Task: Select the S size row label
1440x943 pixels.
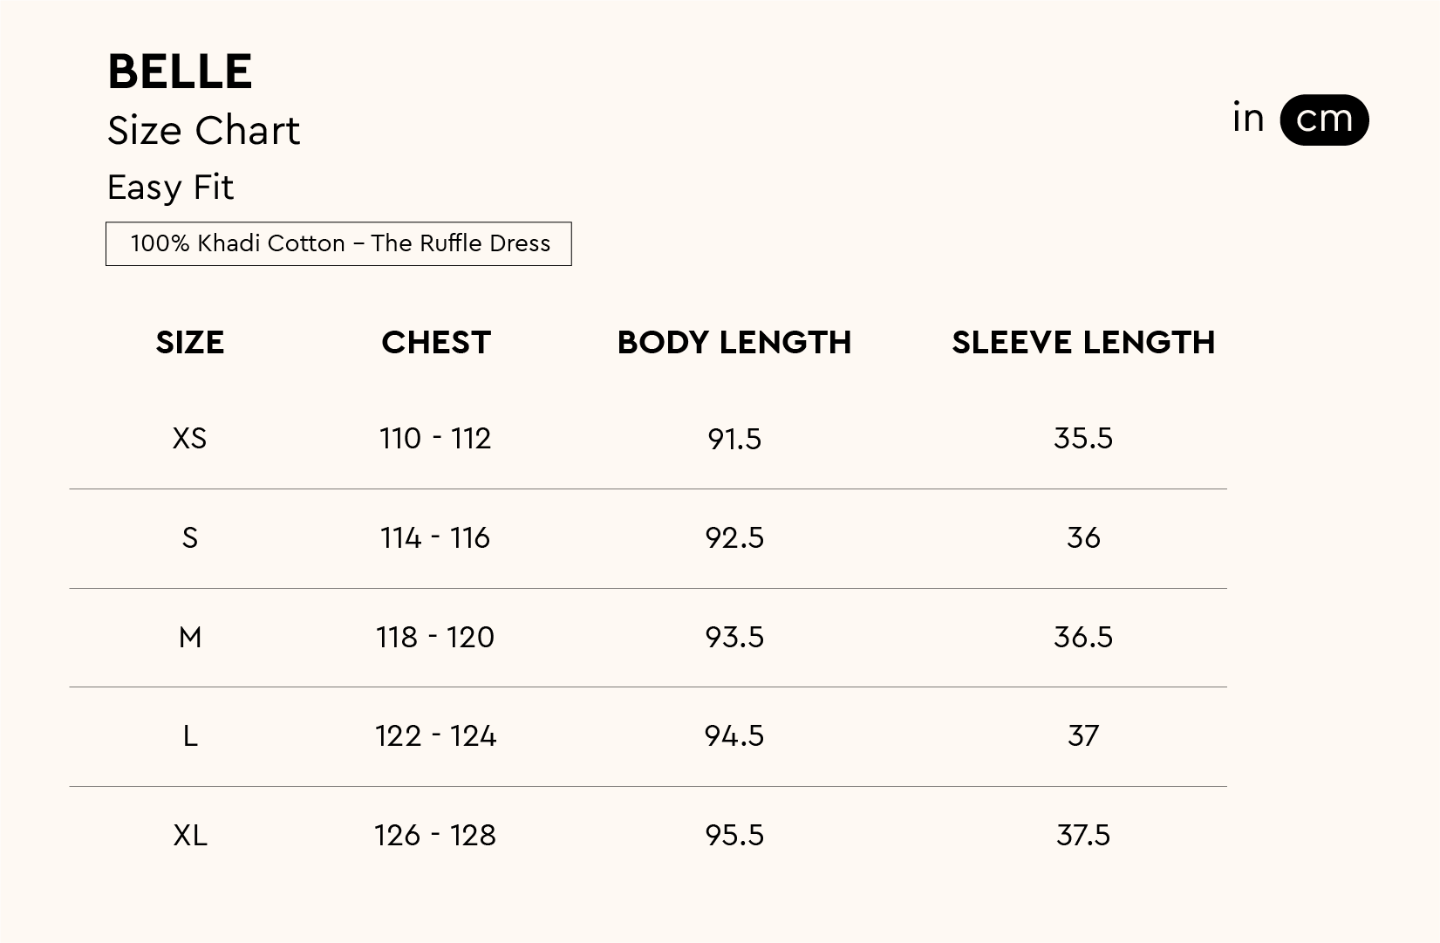Action: click(x=190, y=538)
